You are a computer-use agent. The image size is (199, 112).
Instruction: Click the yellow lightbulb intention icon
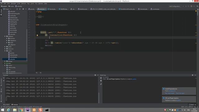(x=37, y=35)
